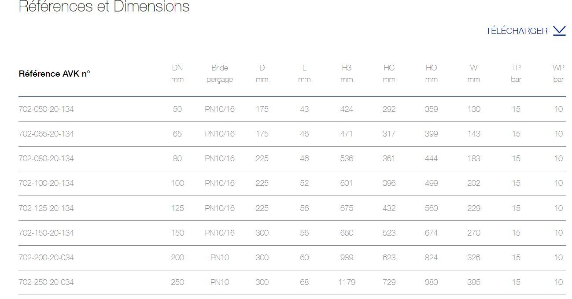Click the HC mm column header

[x=389, y=74]
